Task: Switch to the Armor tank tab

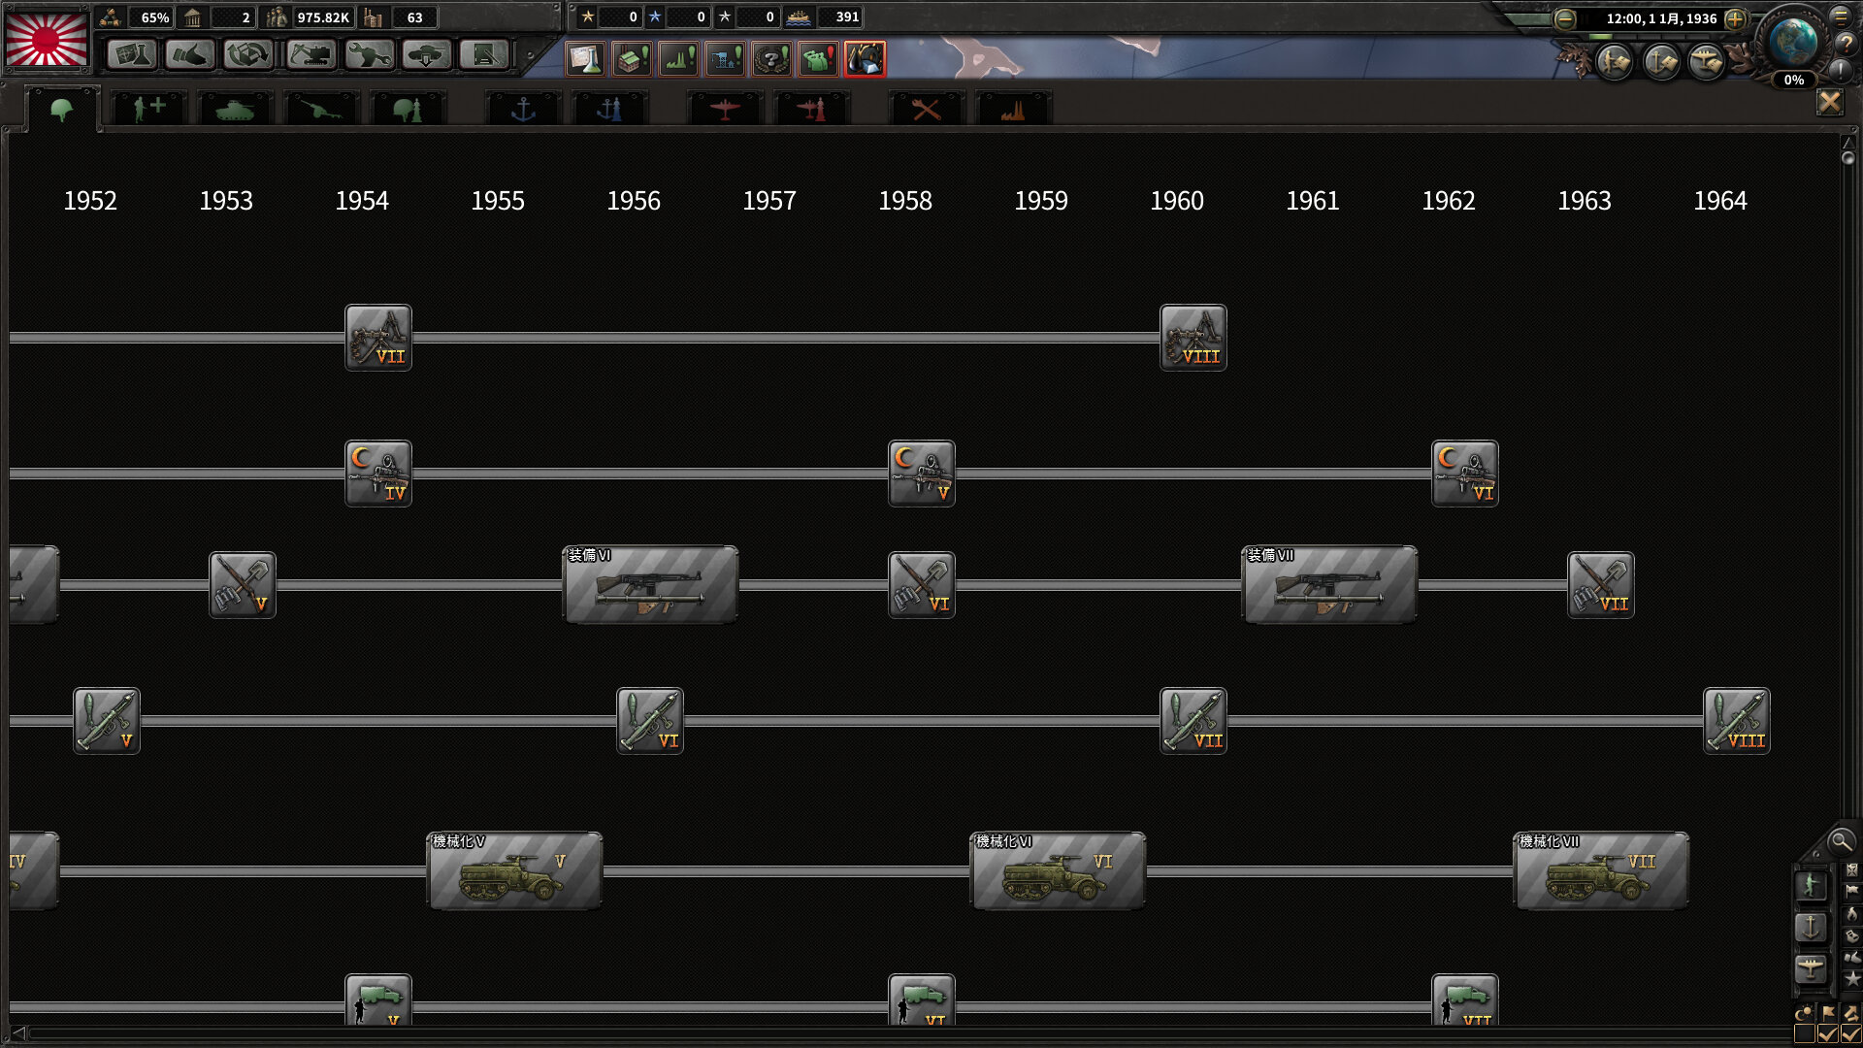Action: (x=234, y=110)
